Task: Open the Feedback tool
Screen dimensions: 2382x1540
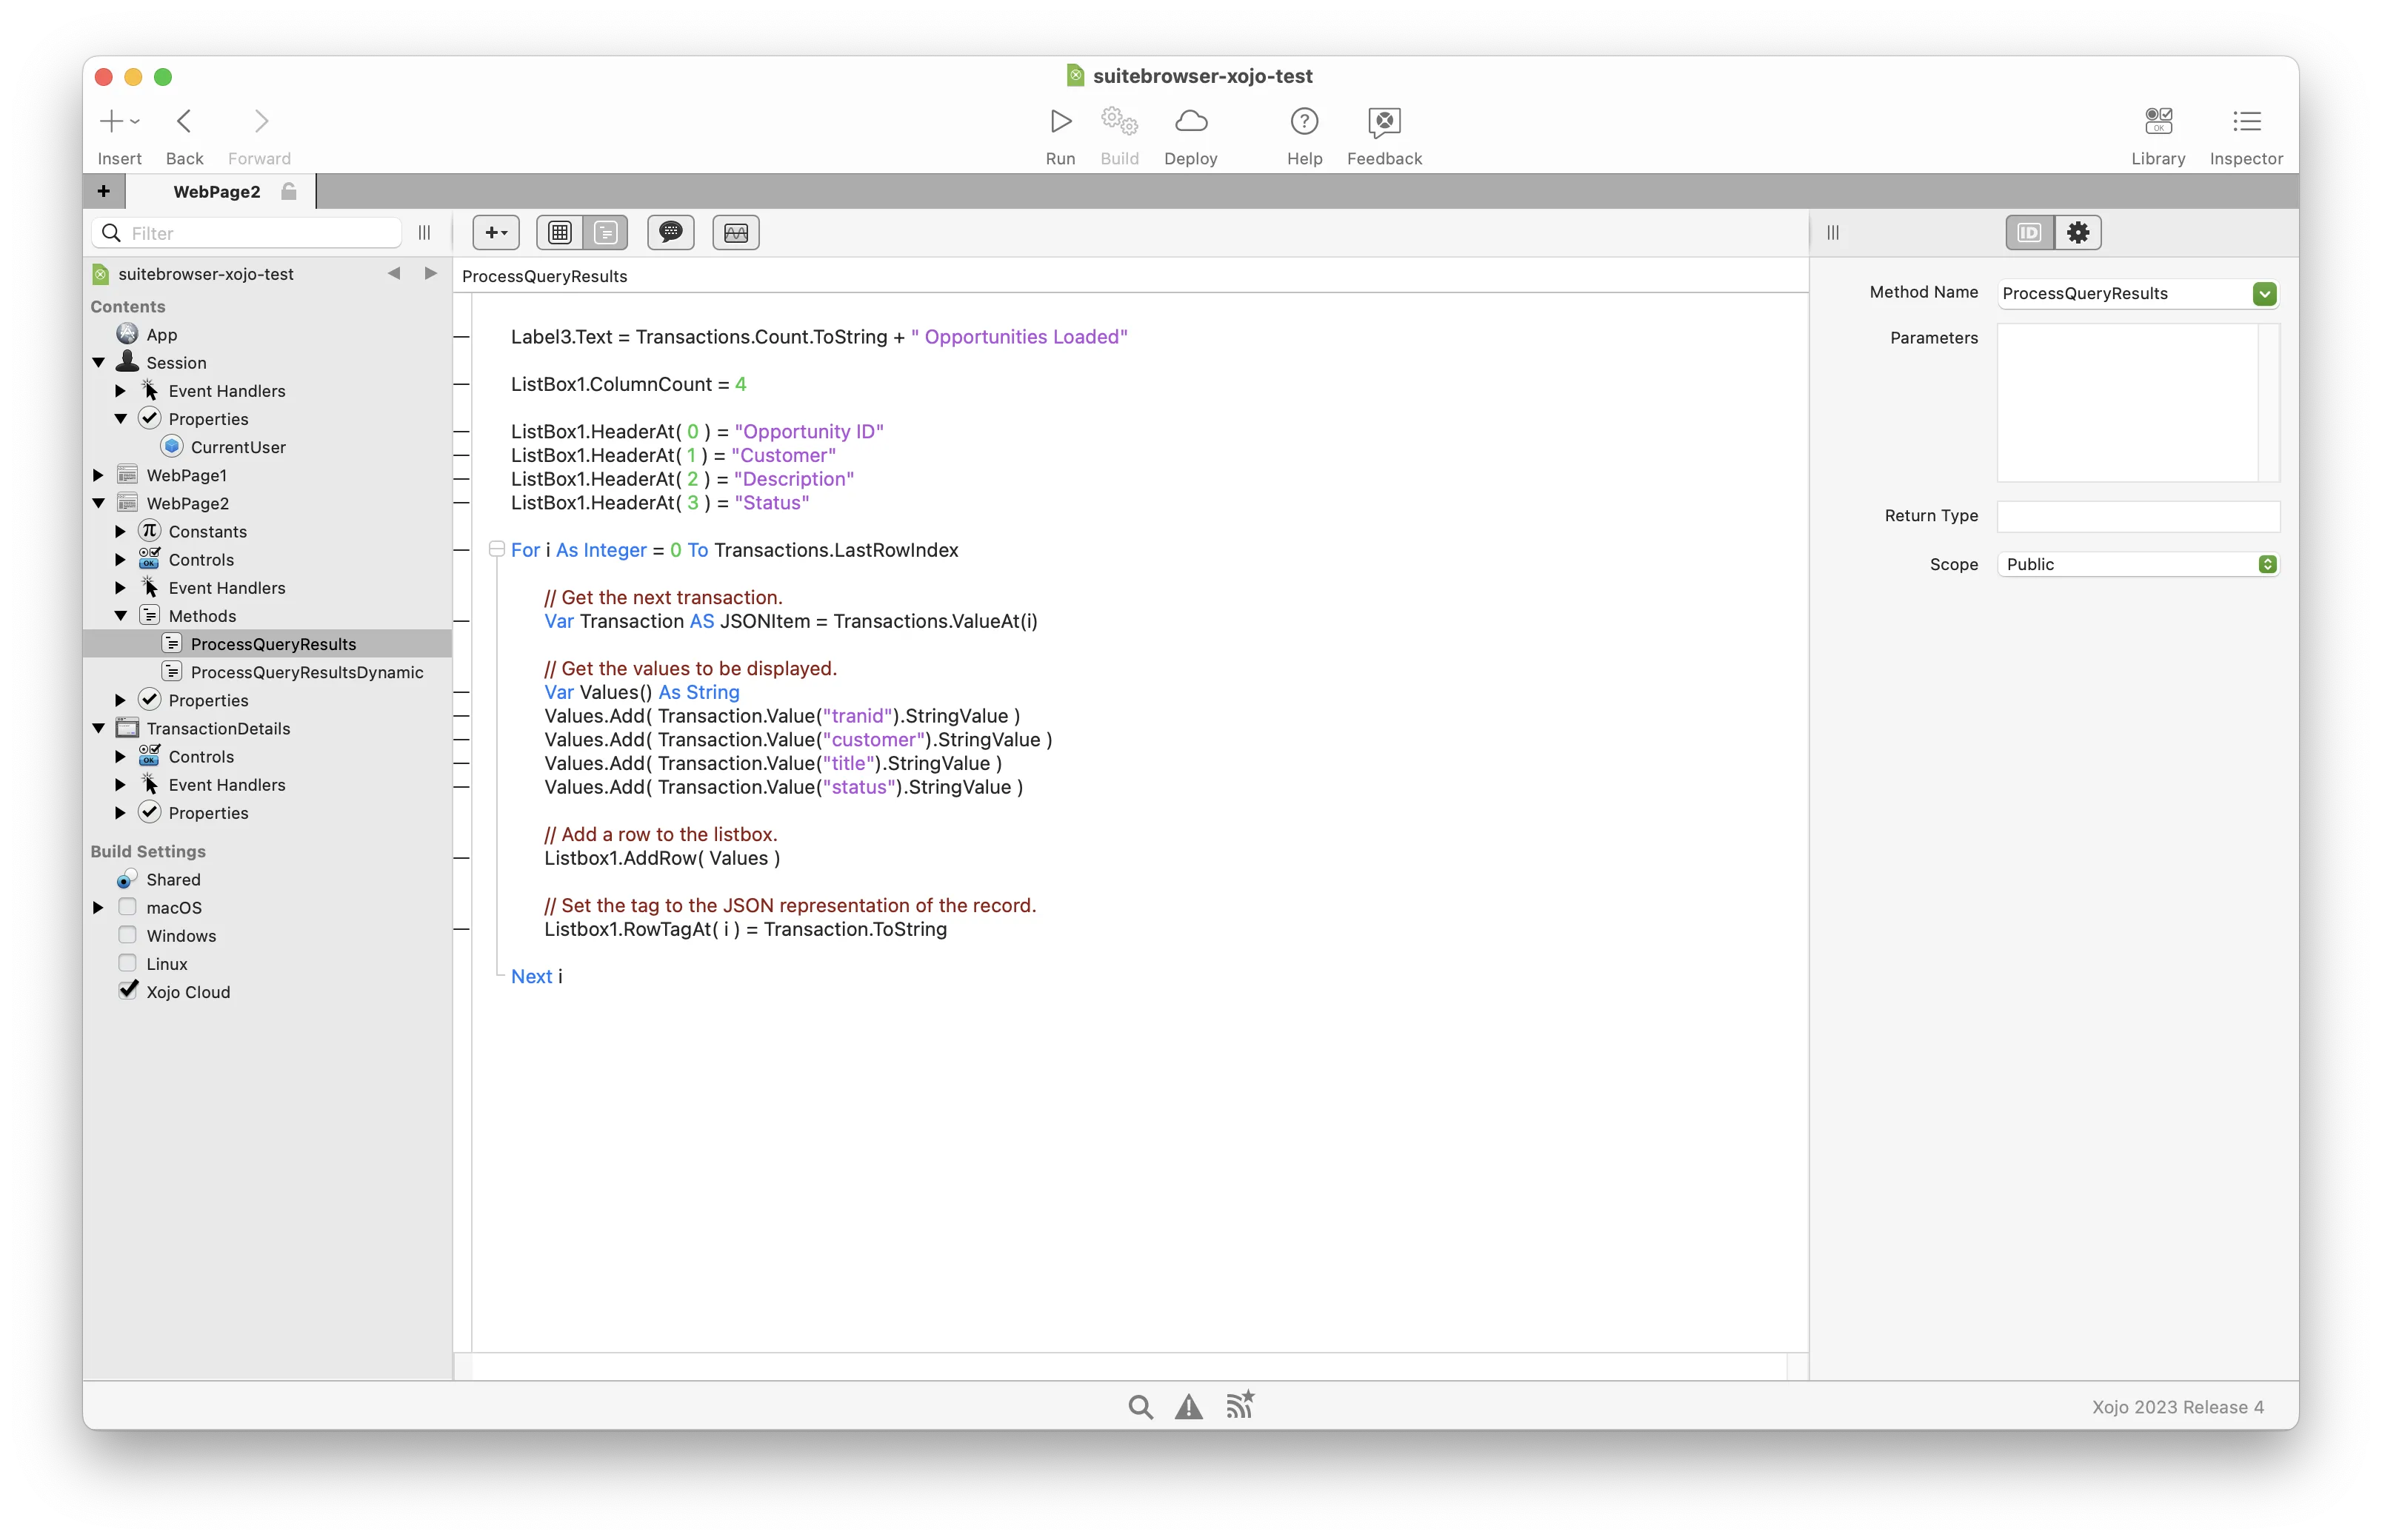Action: tap(1384, 122)
